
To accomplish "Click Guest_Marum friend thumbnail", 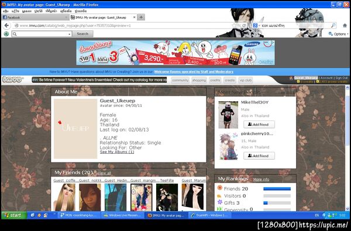I will pos(192,197).
